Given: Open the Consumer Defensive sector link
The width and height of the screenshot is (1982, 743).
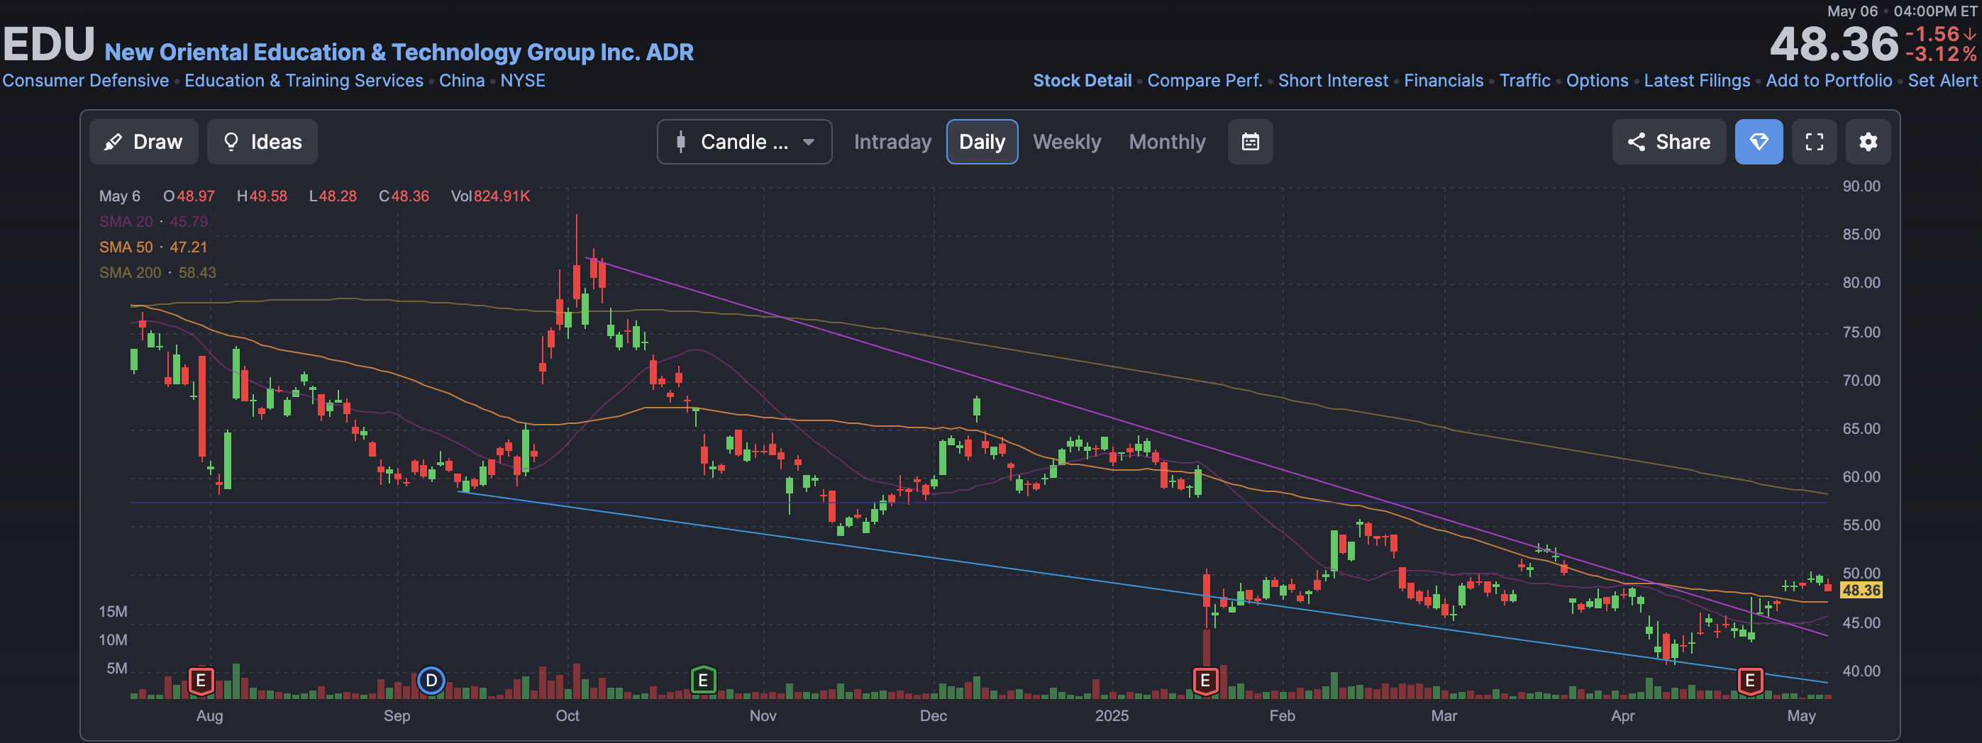Looking at the screenshot, I should pyautogui.click(x=85, y=81).
